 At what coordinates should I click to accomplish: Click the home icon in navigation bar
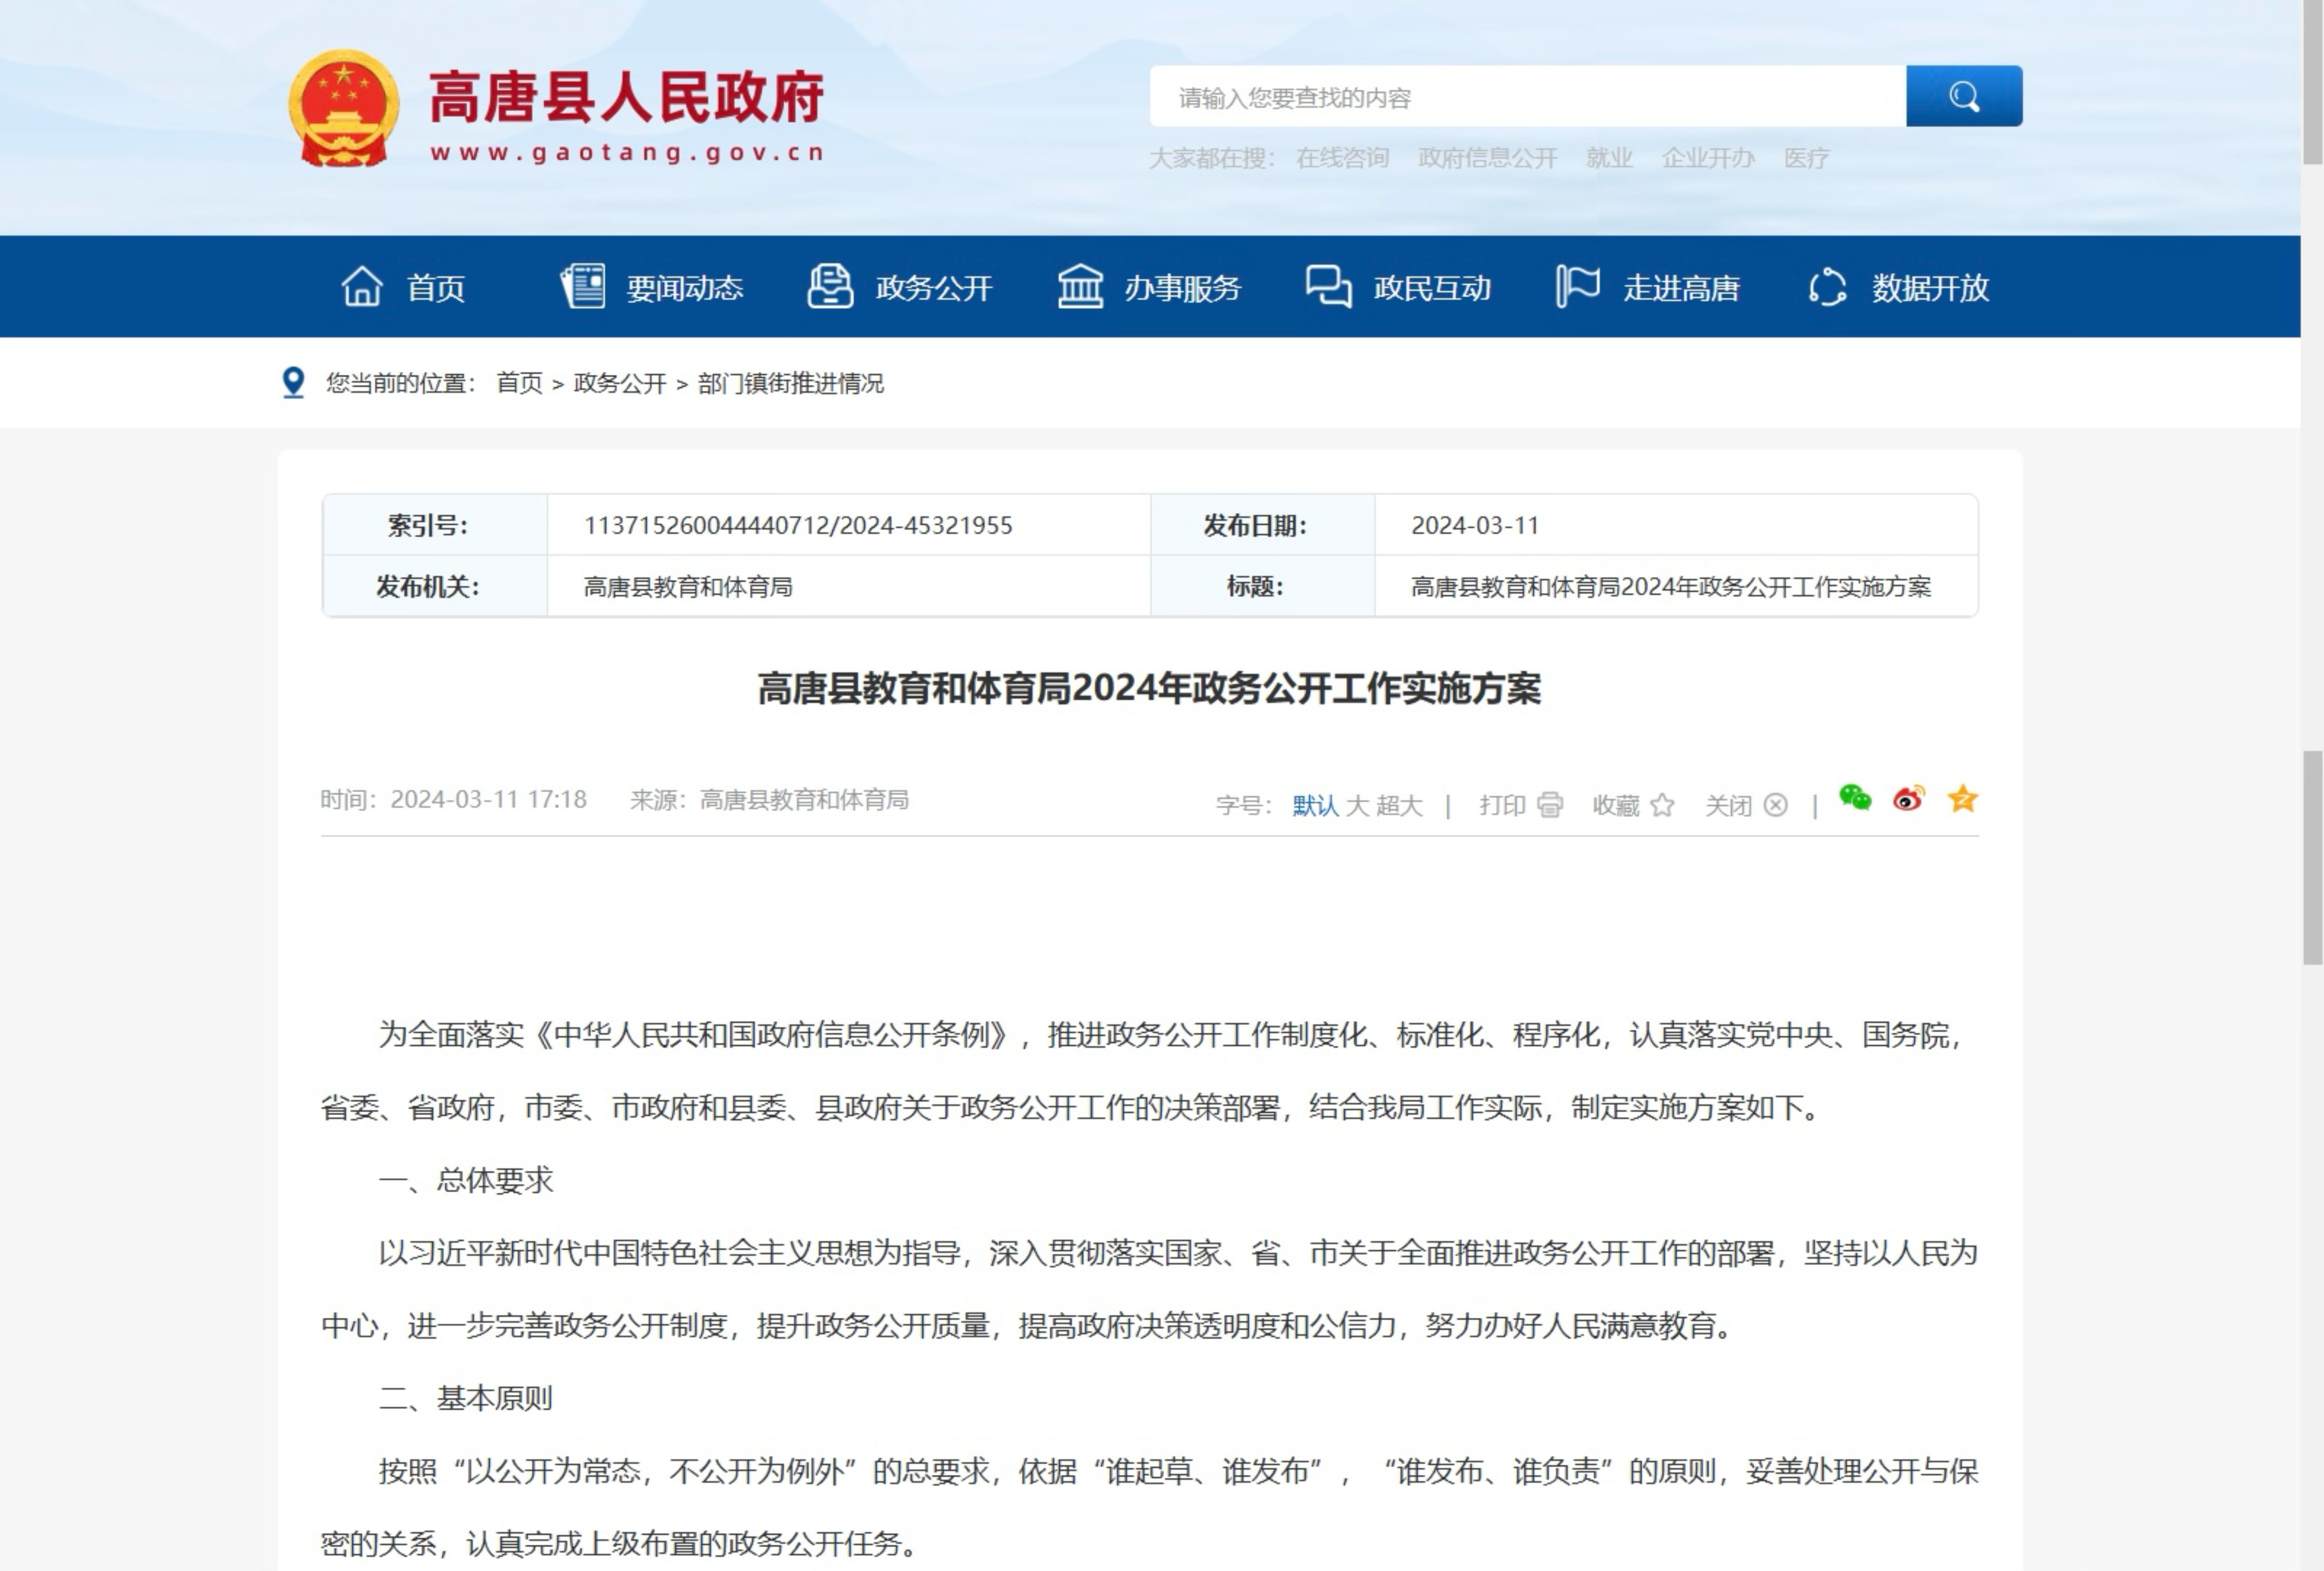tap(362, 287)
